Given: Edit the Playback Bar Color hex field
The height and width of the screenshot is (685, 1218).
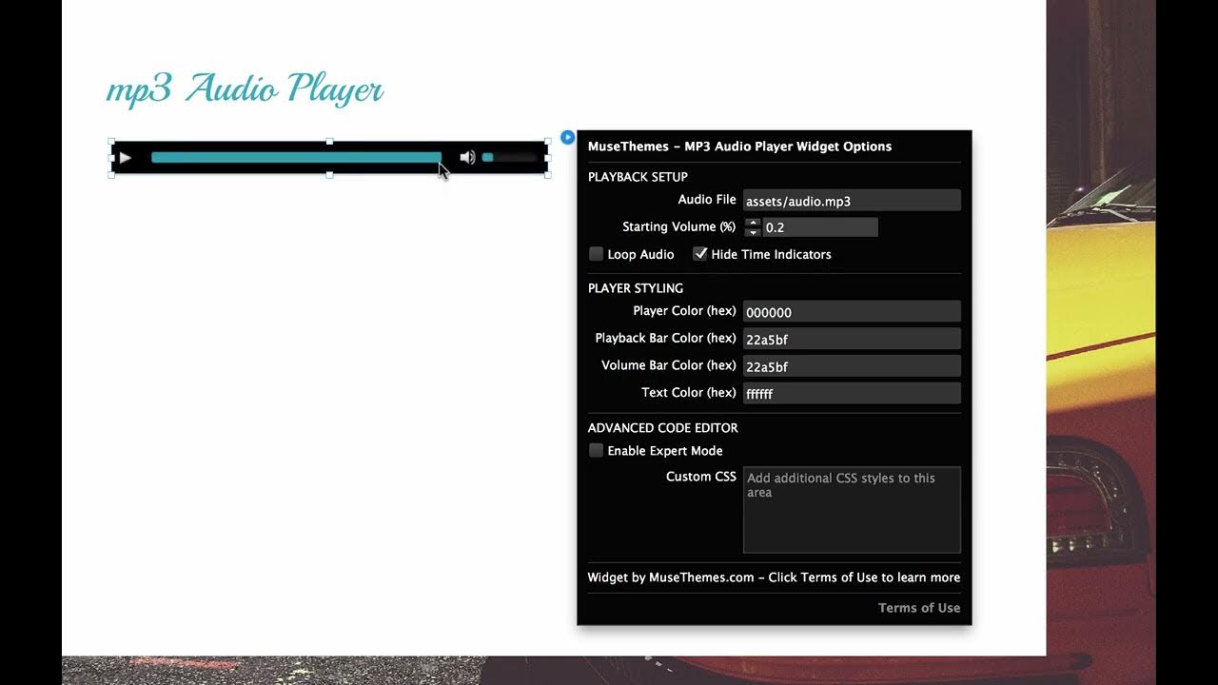Looking at the screenshot, I should [852, 339].
